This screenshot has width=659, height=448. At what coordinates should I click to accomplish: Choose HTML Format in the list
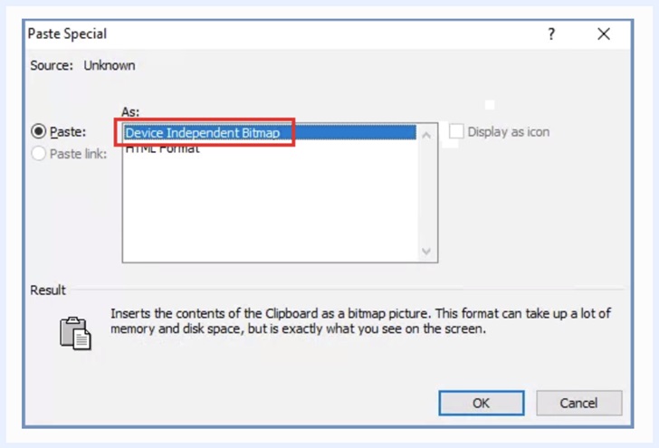163,149
